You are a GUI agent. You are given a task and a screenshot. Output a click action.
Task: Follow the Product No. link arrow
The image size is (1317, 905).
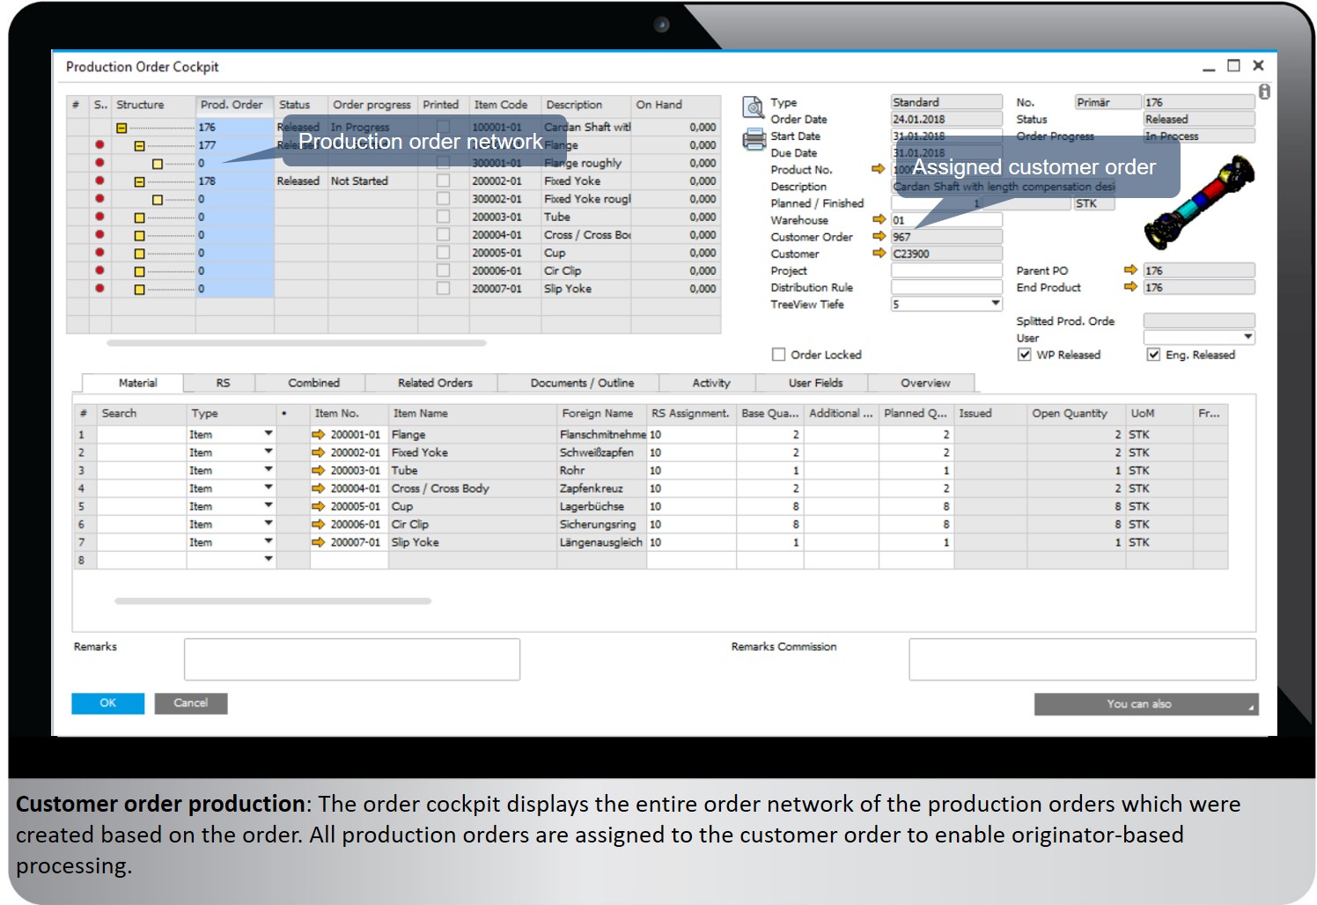tap(878, 169)
